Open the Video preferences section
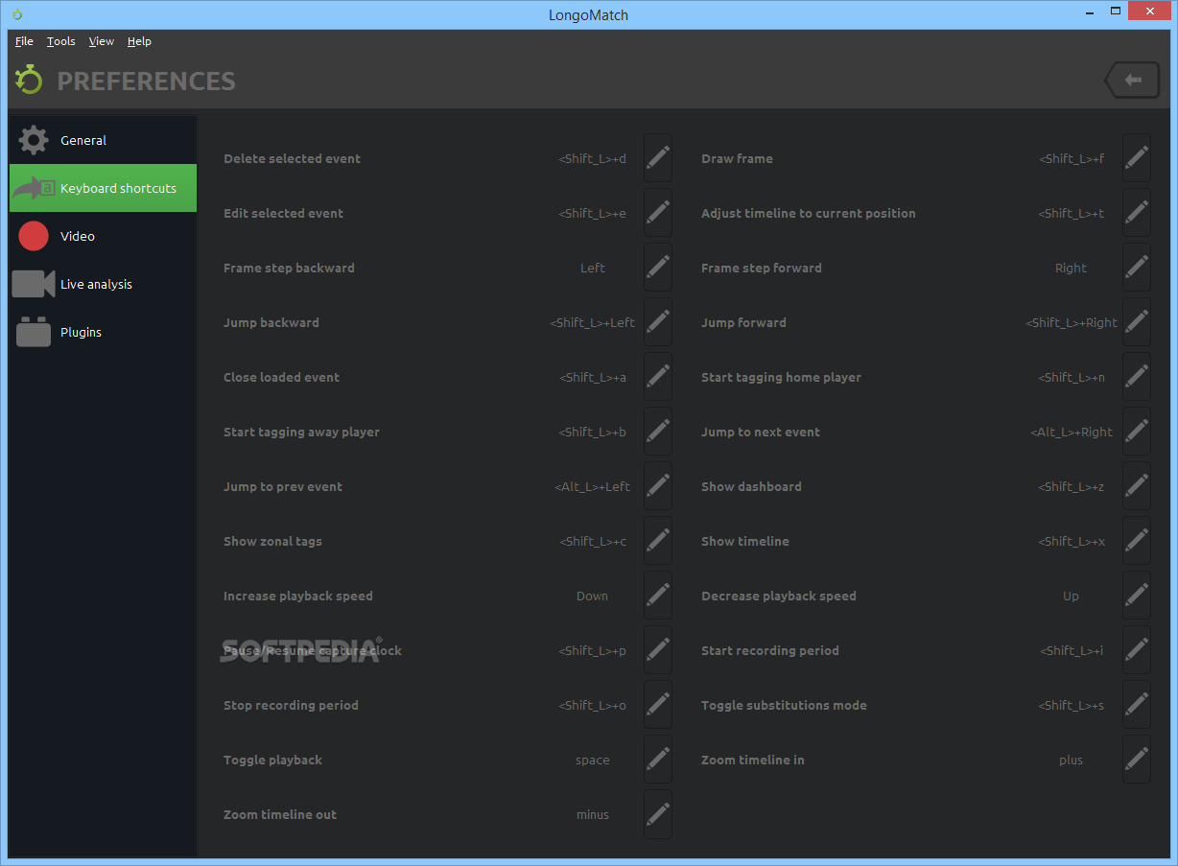 103,236
